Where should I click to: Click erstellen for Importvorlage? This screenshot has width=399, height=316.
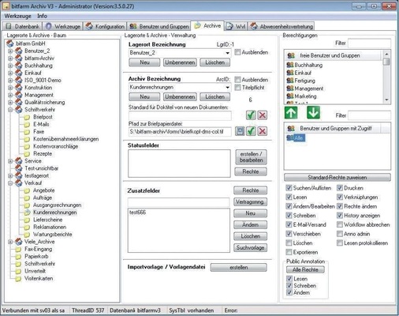tap(239, 268)
